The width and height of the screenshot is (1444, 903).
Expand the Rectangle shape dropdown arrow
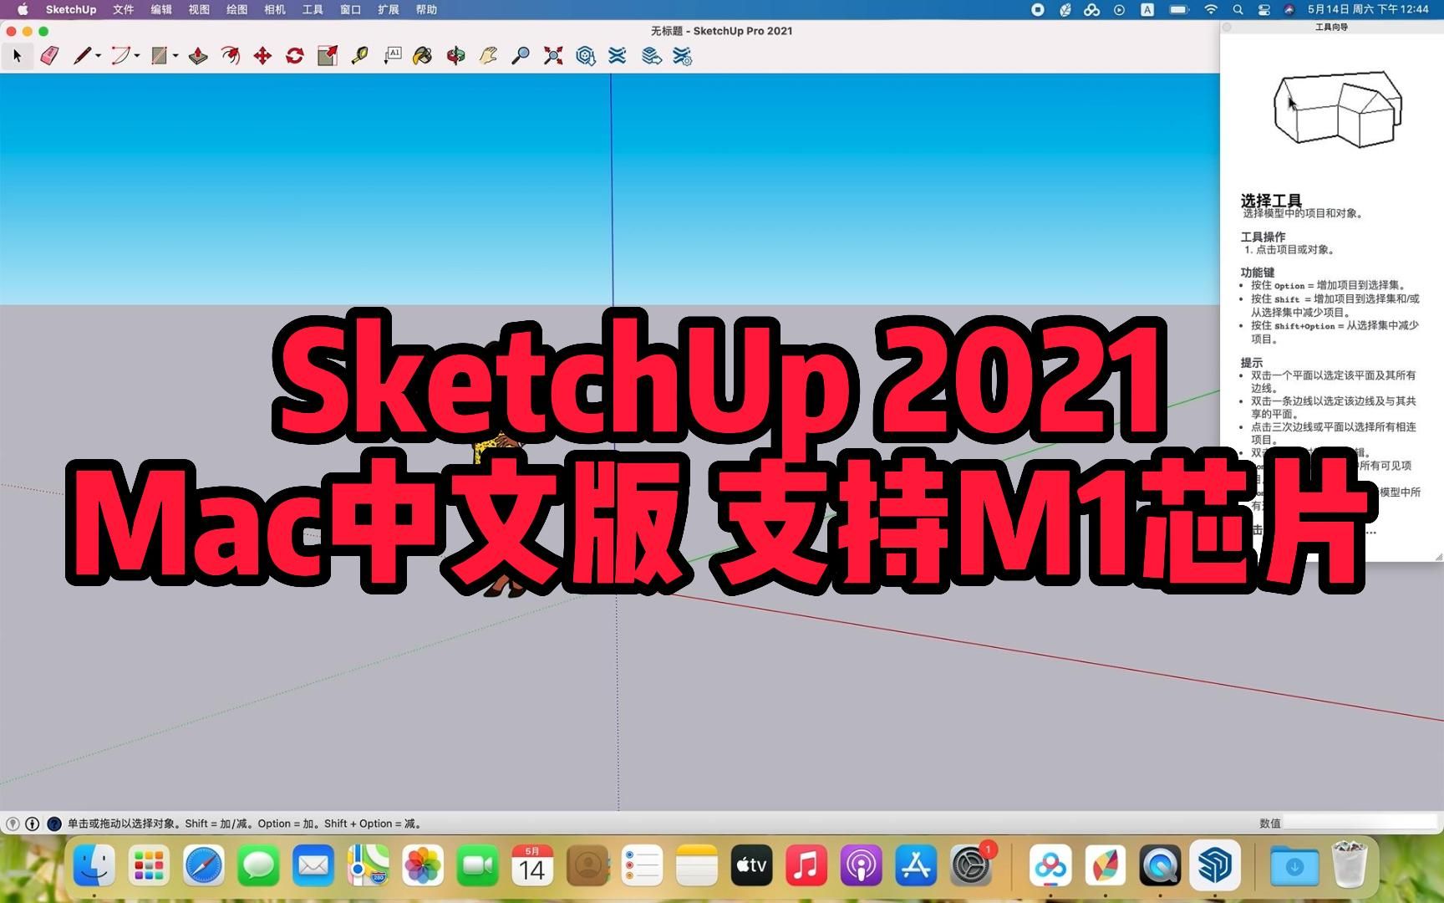pyautogui.click(x=175, y=56)
